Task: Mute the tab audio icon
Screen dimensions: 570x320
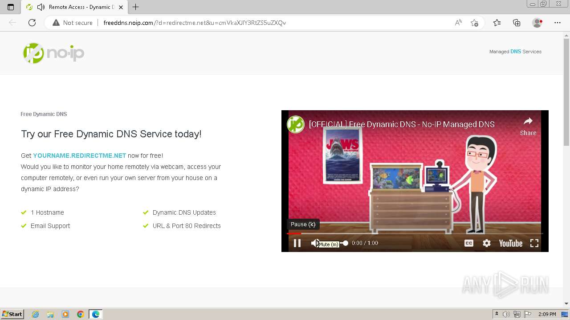Action: 41,7
